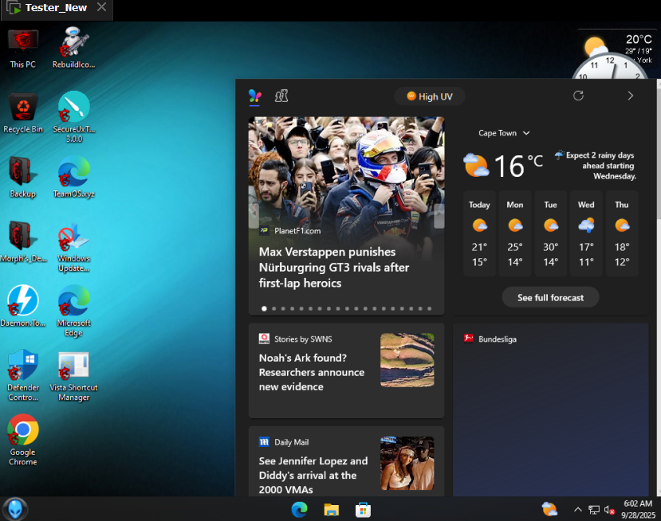
Task: Select Today forecast column
Action: tap(479, 233)
